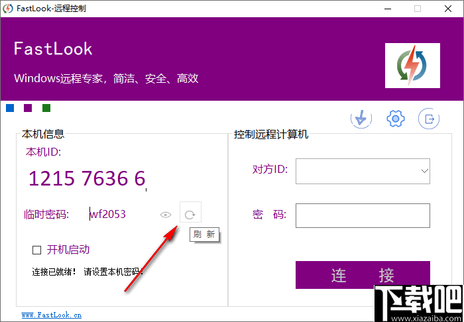Image resolution: width=464 pixels, height=322 pixels.
Task: Select the purple theme color square
Action: [x=28, y=108]
